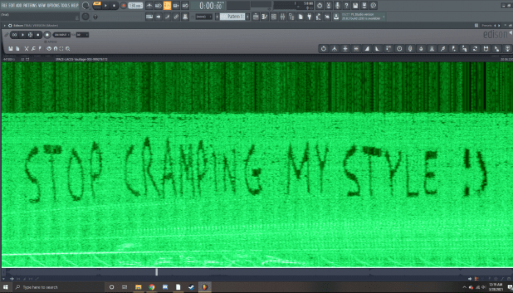Viewport: 513px width, 293px height.
Task: Open the PATTERNS menu
Action: 30,5
